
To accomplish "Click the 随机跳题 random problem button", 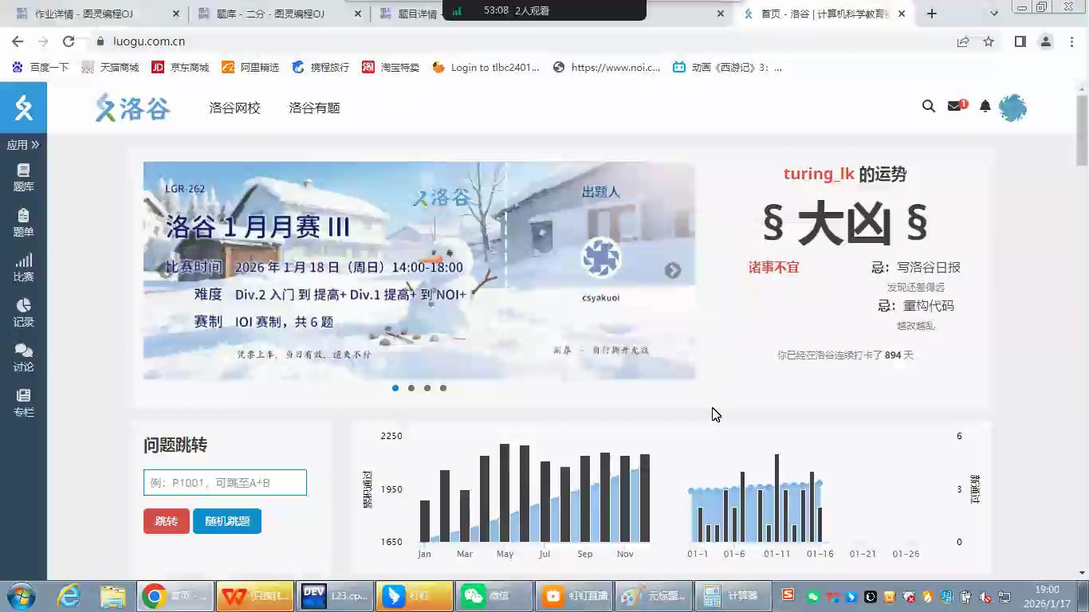I will [x=227, y=521].
